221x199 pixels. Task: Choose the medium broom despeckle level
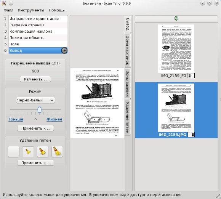[43, 152]
